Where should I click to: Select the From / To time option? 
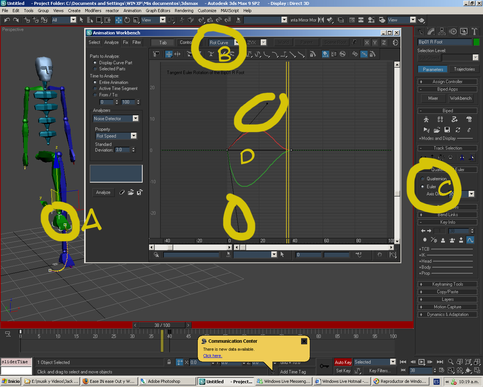[x=95, y=95]
